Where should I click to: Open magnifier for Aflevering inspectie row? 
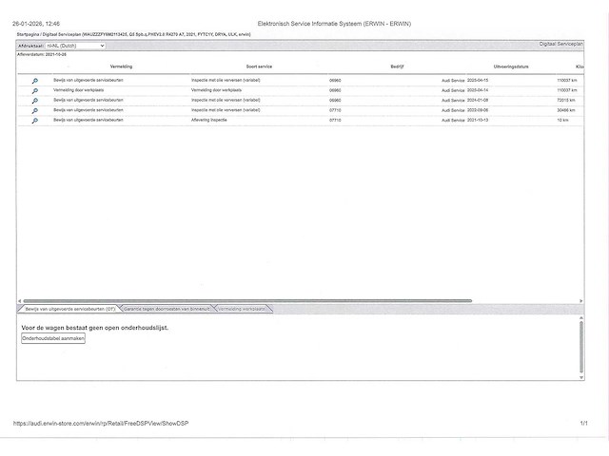click(35, 122)
